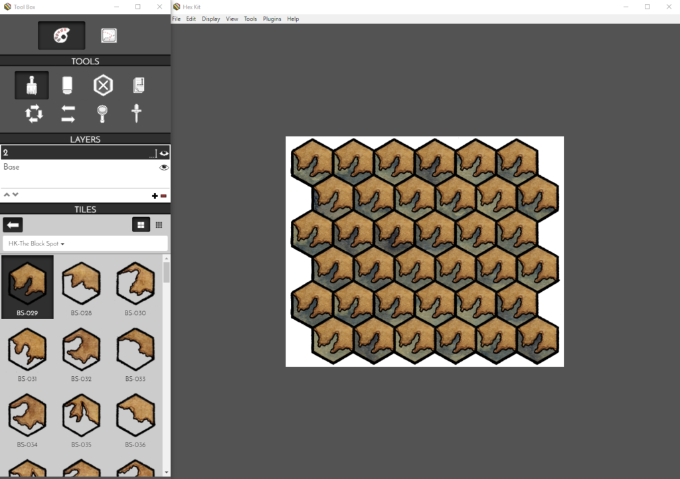This screenshot has height=479, width=680.
Task: Move layer down with arrow
Action: tap(16, 195)
